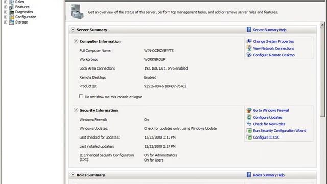
Task: Click Product ID 92516-084-6109487-76462
Action: tap(165, 86)
